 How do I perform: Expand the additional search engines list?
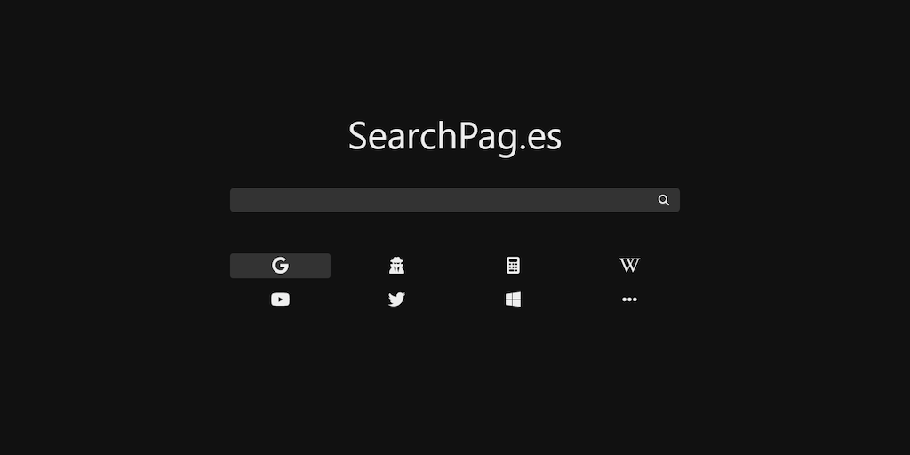tap(630, 299)
